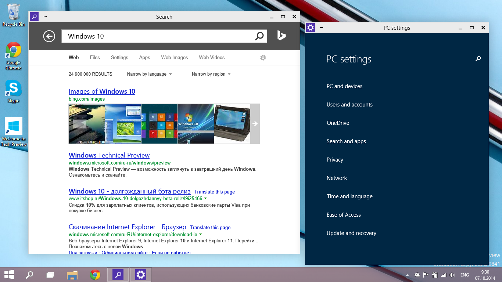Expand the Narrow by region dropdown
This screenshot has width=502, height=282.
(x=211, y=74)
